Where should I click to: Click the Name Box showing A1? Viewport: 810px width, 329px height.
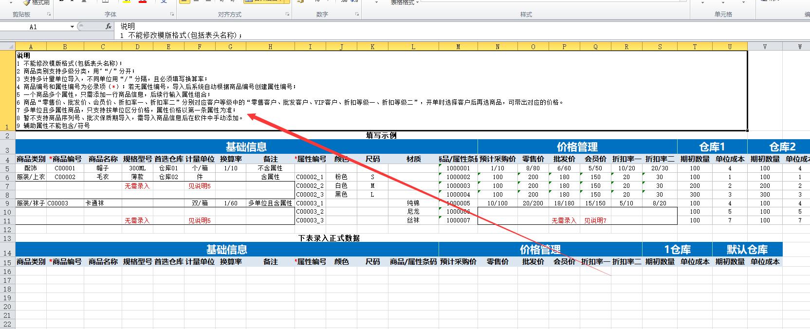tap(34, 27)
